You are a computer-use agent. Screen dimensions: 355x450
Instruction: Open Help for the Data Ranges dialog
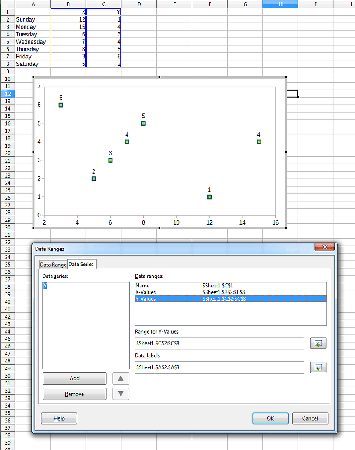[59, 418]
